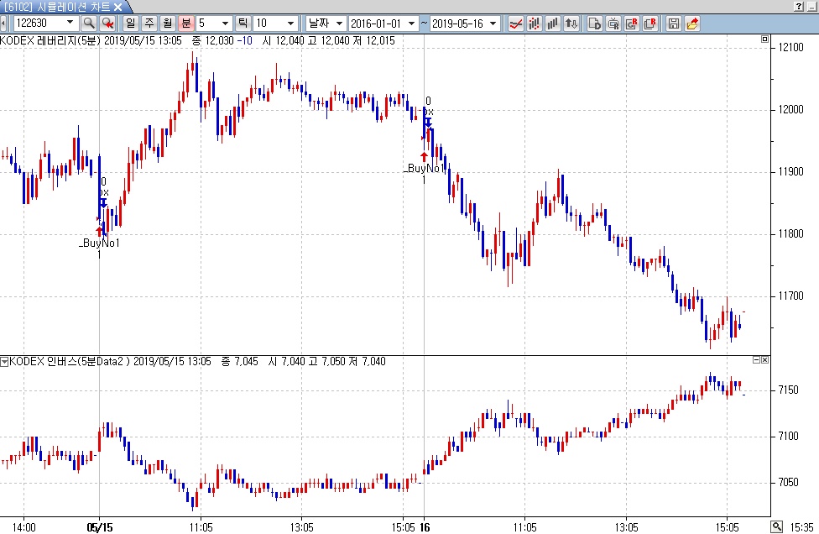The width and height of the screenshot is (819, 534).
Task: Click the save diskette icon
Action: (674, 24)
